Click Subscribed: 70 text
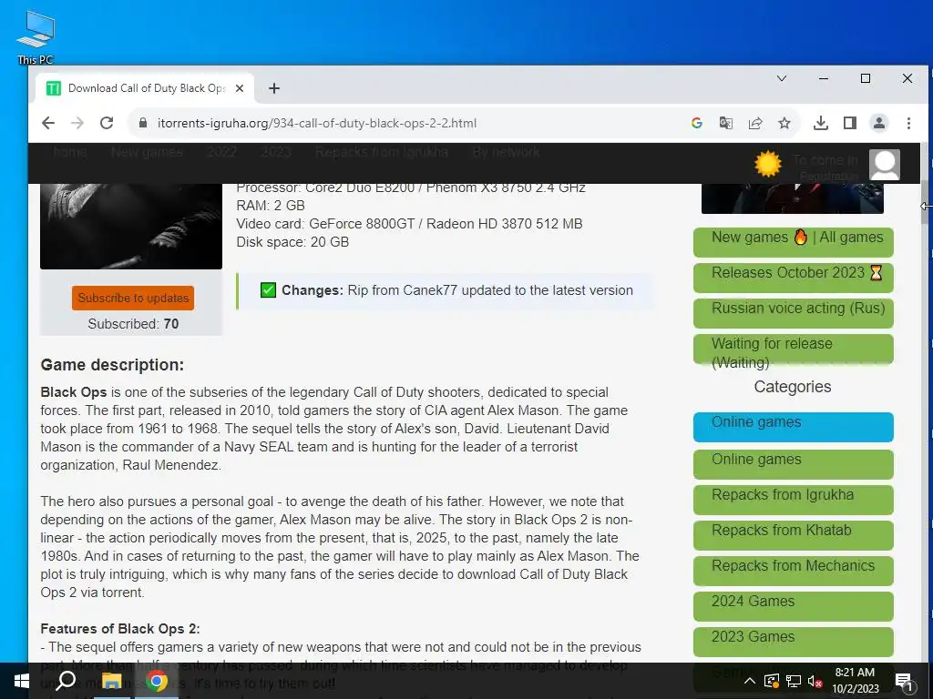Viewport: 933px width, 699px height. [x=133, y=324]
